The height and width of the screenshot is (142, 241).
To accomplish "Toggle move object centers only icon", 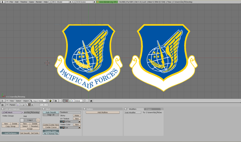I will 60,101.
